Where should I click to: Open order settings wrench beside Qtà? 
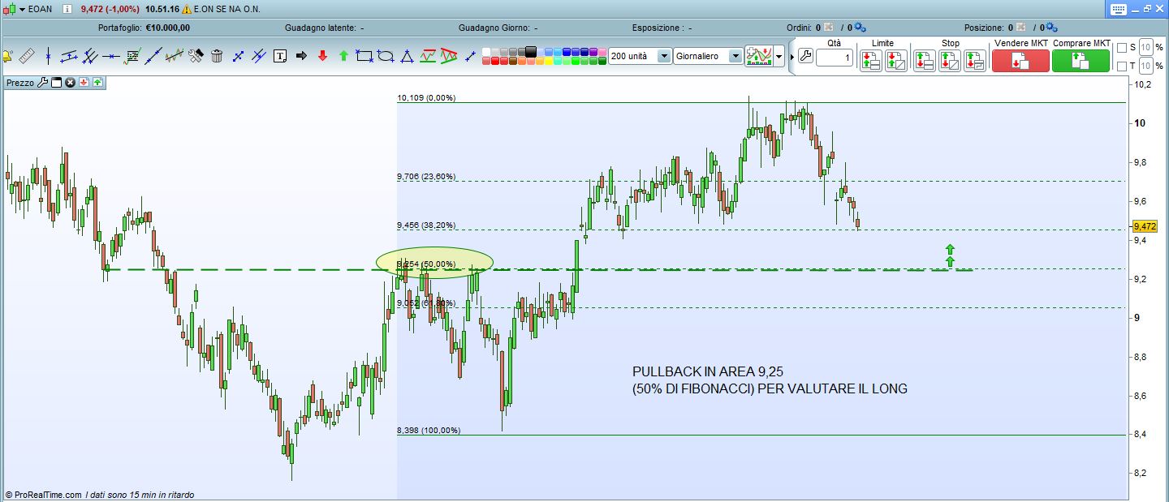point(805,56)
